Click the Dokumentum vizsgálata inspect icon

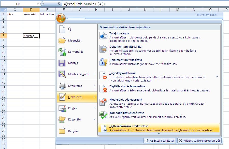tap(103, 49)
